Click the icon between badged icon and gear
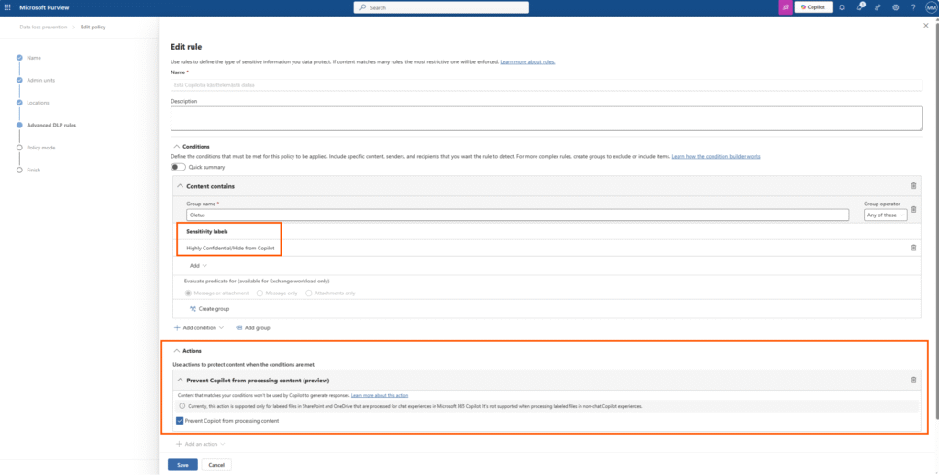Image resolution: width=939 pixels, height=475 pixels. (878, 7)
